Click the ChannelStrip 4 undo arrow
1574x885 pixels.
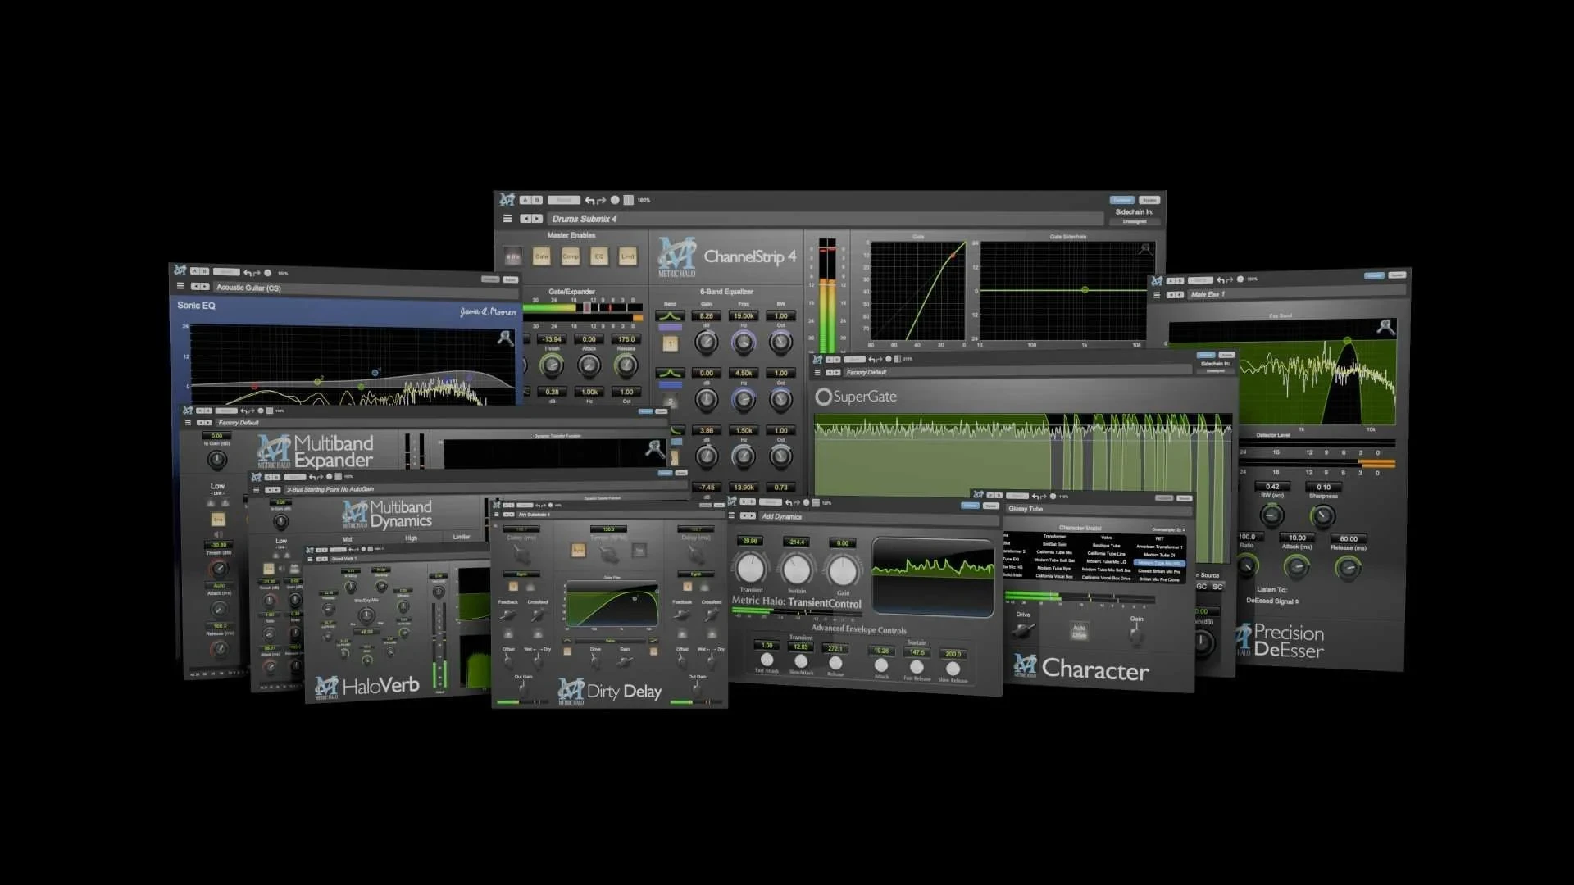pyautogui.click(x=589, y=200)
